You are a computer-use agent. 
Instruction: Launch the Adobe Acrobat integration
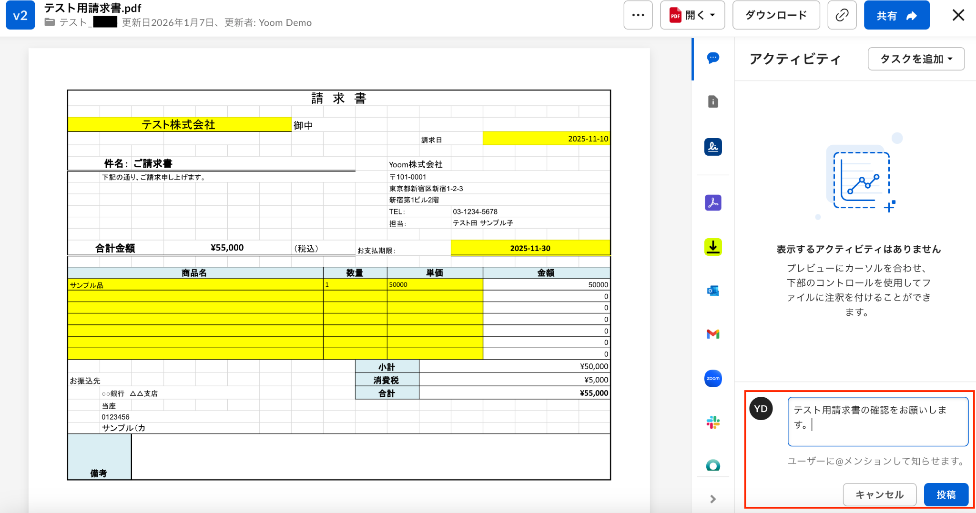[713, 203]
